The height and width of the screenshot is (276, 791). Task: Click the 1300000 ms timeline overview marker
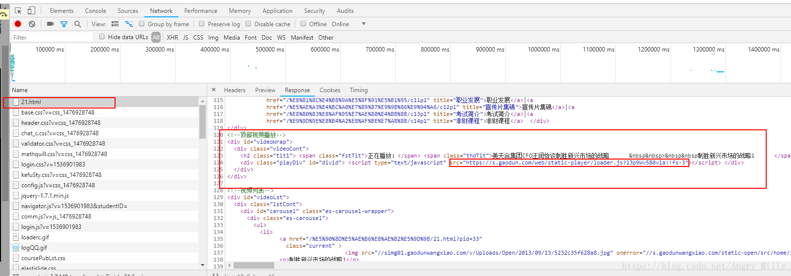tap(708, 50)
